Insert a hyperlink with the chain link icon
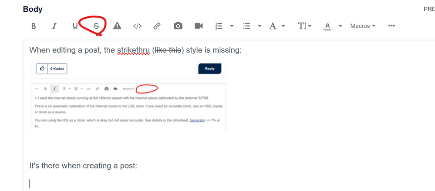The width and height of the screenshot is (435, 191). 157,26
